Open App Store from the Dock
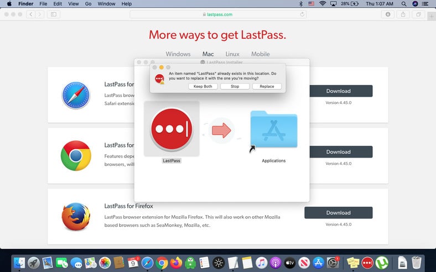Viewport: 436px width, 272px height. (318, 263)
